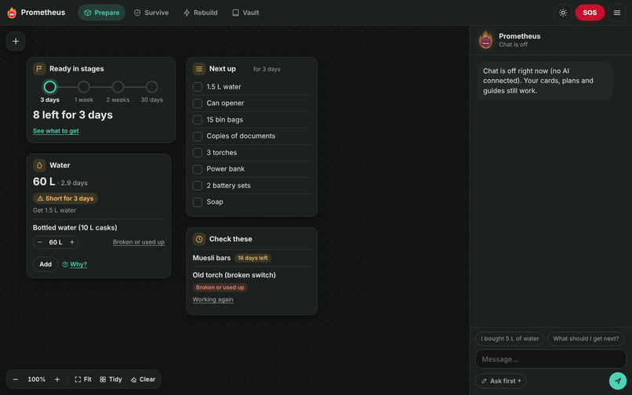The height and width of the screenshot is (395, 632).
Task: Open the hamburger menu icon
Action: click(x=616, y=13)
